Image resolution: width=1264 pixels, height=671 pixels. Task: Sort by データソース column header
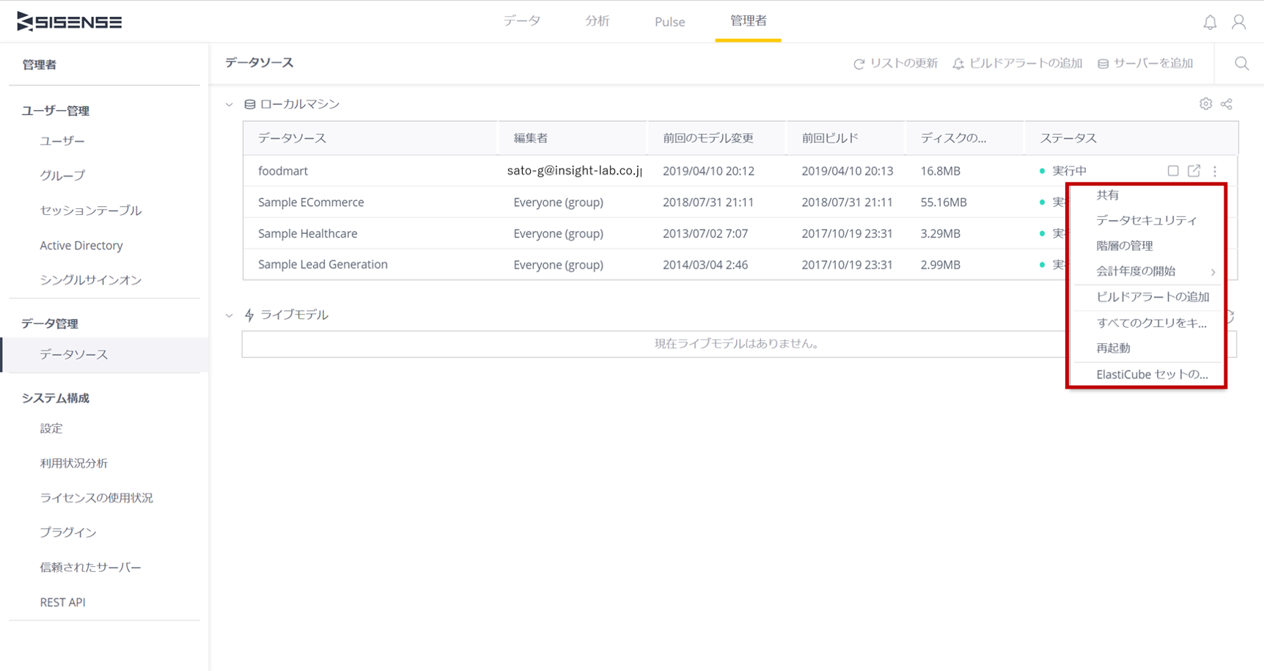tap(371, 138)
